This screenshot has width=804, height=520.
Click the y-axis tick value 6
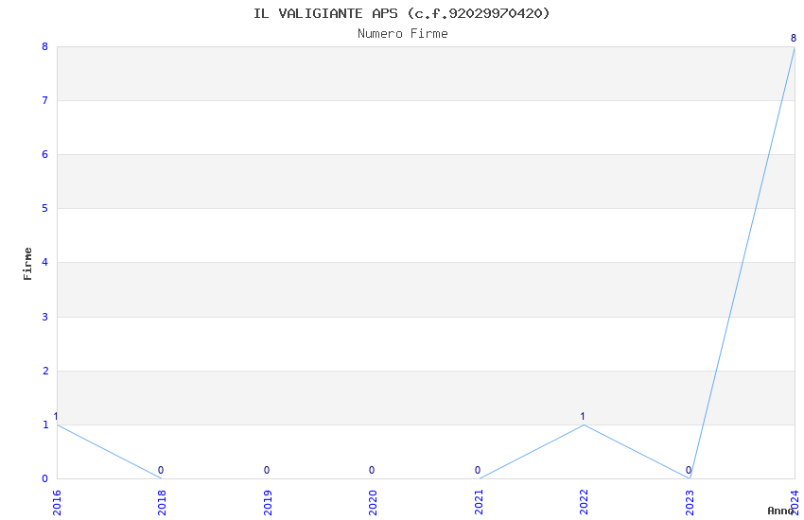tap(45, 155)
